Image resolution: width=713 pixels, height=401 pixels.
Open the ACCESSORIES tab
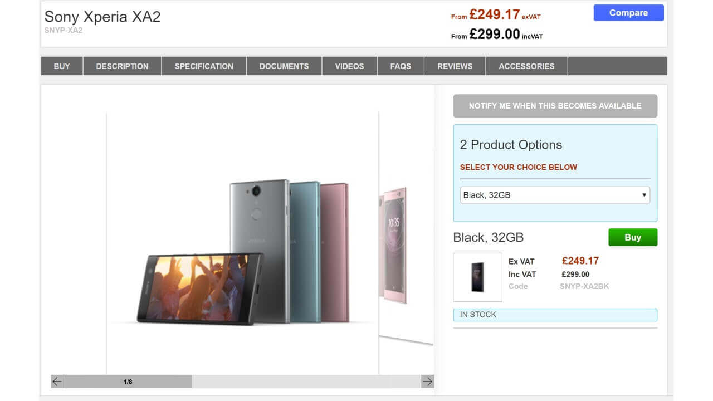526,66
